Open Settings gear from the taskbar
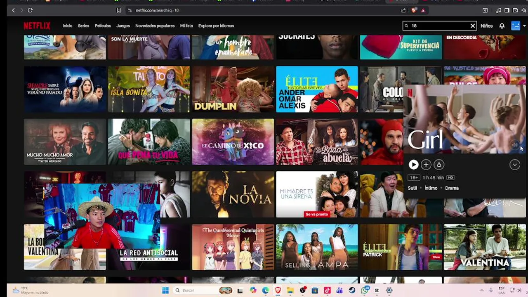Screen dimensions: 528x297 (389, 290)
